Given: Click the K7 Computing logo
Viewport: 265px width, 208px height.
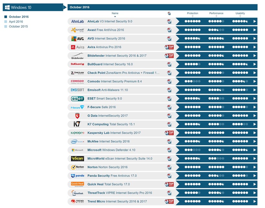Looking at the screenshot, I should coord(77,124).
